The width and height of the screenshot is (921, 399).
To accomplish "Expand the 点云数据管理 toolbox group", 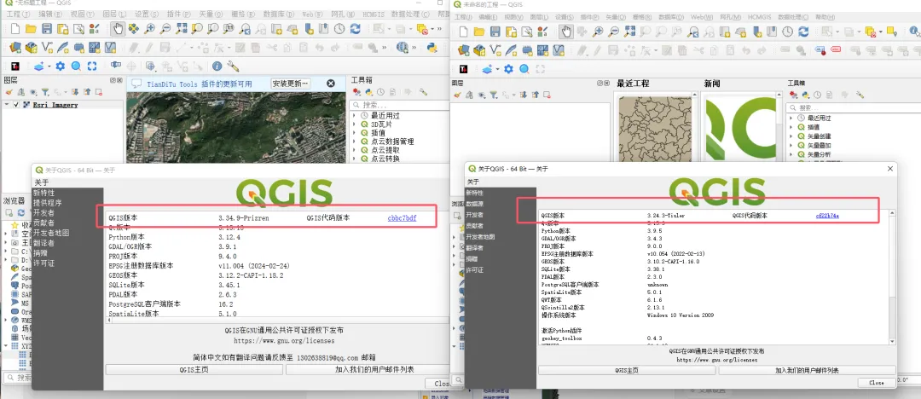I will [x=354, y=142].
